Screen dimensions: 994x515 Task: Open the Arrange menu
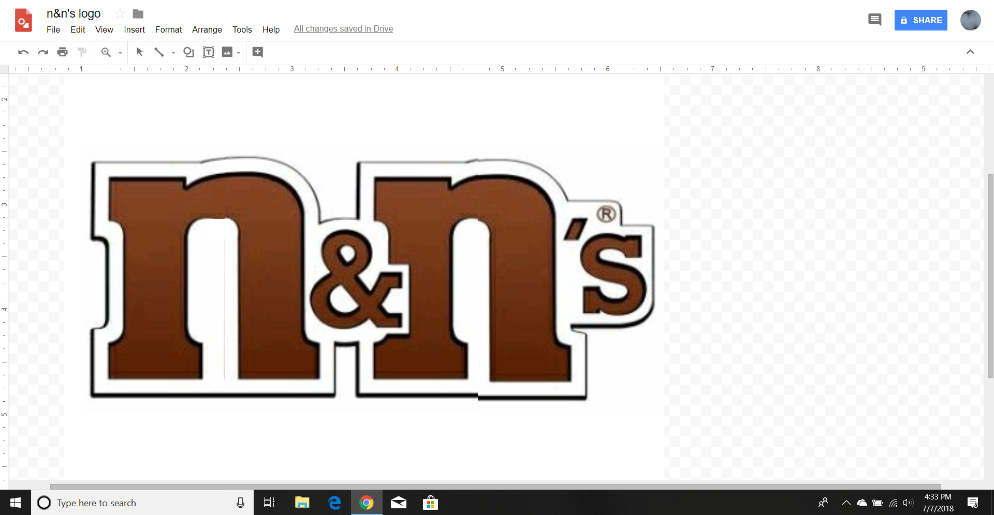[207, 29]
